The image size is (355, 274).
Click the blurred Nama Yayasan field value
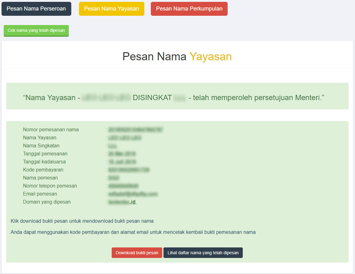[x=125, y=138]
